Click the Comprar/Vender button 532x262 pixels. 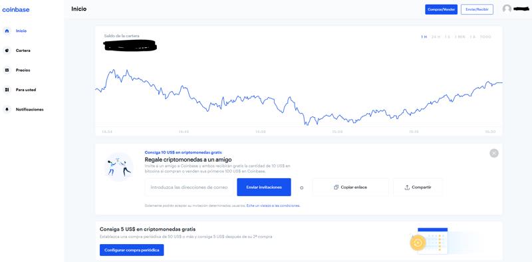pyautogui.click(x=442, y=9)
